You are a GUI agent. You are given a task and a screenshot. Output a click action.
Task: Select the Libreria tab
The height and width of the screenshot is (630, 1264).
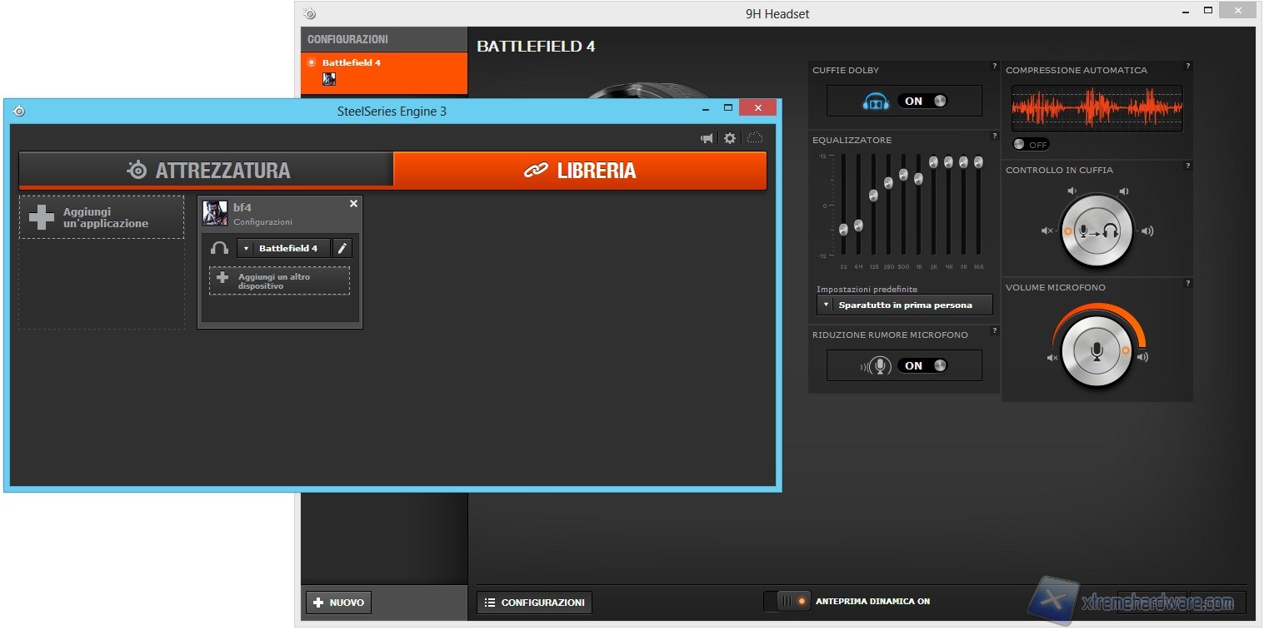pyautogui.click(x=580, y=170)
